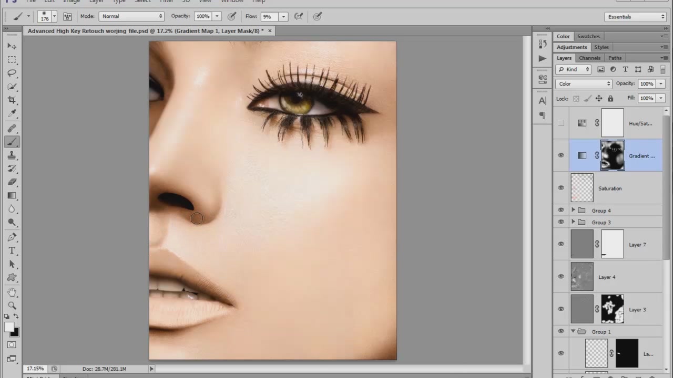
Task: Open the Color panel tab
Action: pyautogui.click(x=563, y=36)
